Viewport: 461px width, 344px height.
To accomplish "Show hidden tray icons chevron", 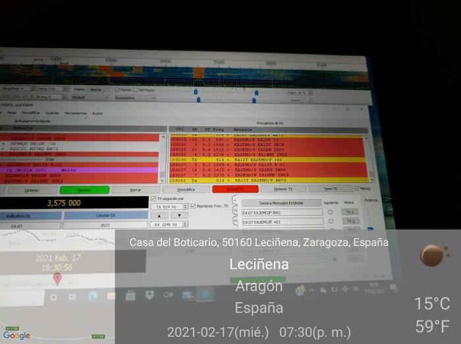I will pyautogui.click(x=312, y=290).
